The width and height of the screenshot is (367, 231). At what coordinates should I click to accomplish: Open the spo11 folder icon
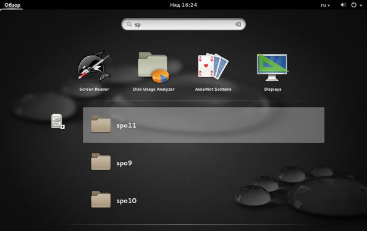click(x=101, y=124)
